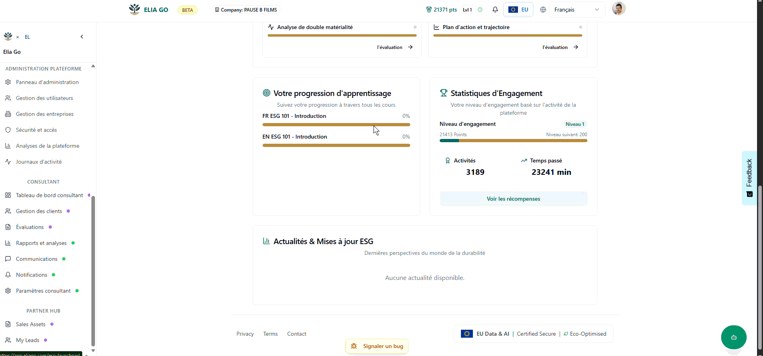763x356 pixels.
Task: Click the Company: PAUSE B FILMS selector
Action: tap(246, 10)
